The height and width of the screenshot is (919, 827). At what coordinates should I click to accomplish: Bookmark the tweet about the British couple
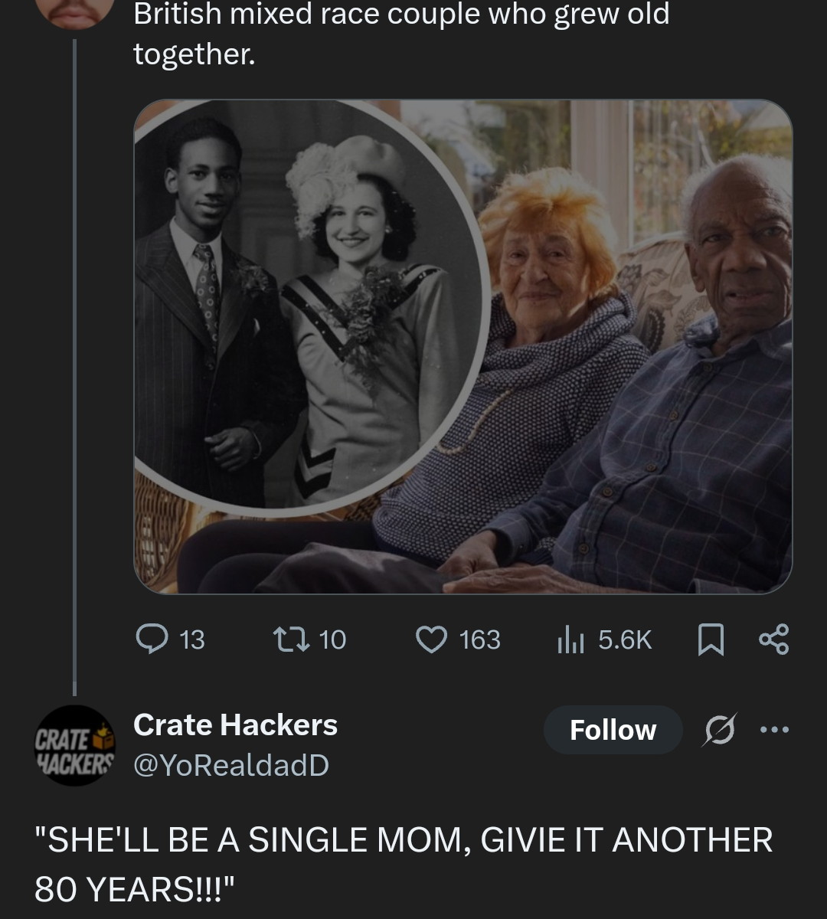tap(711, 639)
